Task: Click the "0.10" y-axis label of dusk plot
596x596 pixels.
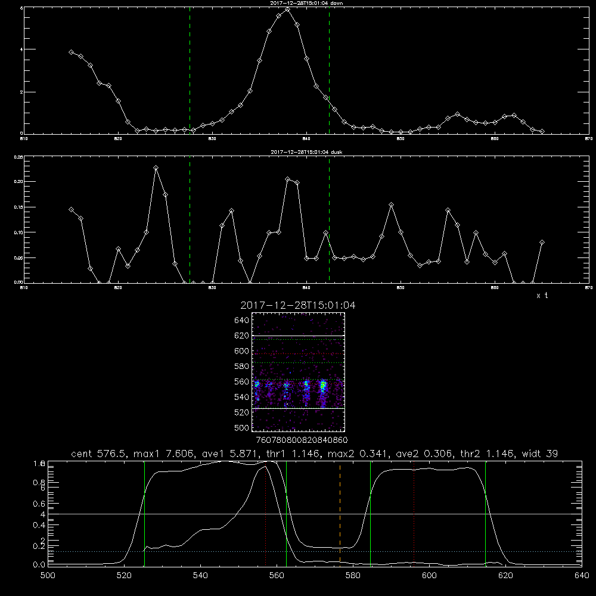Action: click(18, 232)
